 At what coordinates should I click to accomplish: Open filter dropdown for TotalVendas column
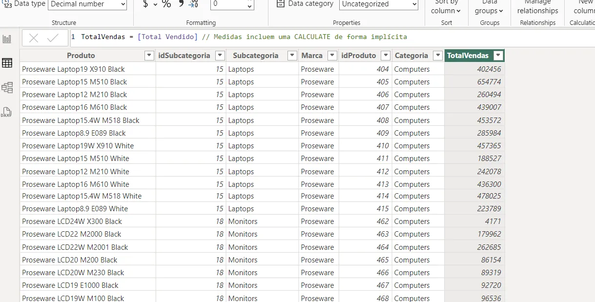click(x=498, y=56)
